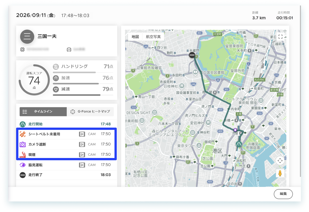Recenter the map with the location button

coord(280,161)
